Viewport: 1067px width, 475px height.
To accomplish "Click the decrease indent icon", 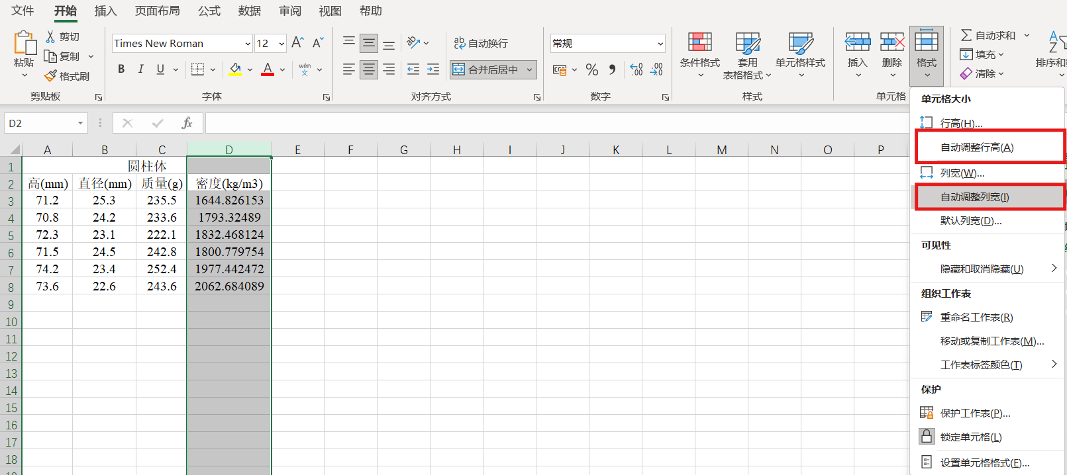I will [413, 69].
